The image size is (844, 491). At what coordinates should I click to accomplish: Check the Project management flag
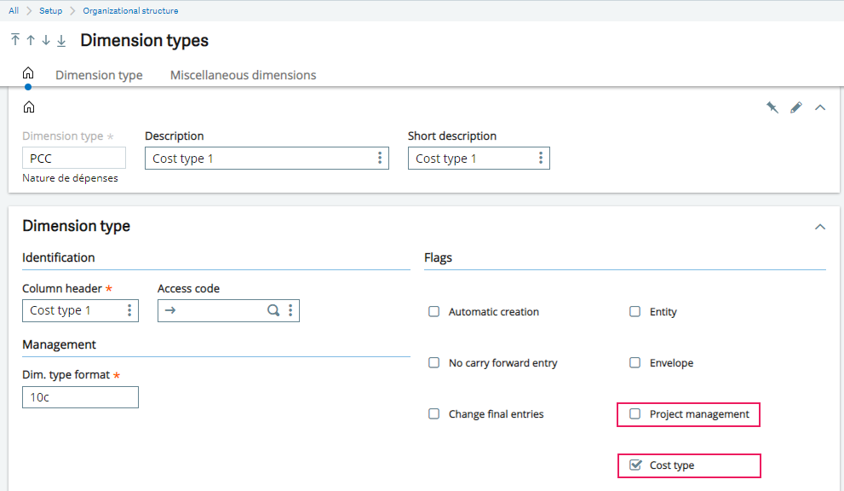pyautogui.click(x=635, y=414)
